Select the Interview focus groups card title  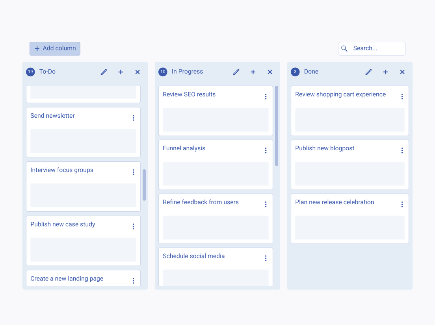[62, 170]
